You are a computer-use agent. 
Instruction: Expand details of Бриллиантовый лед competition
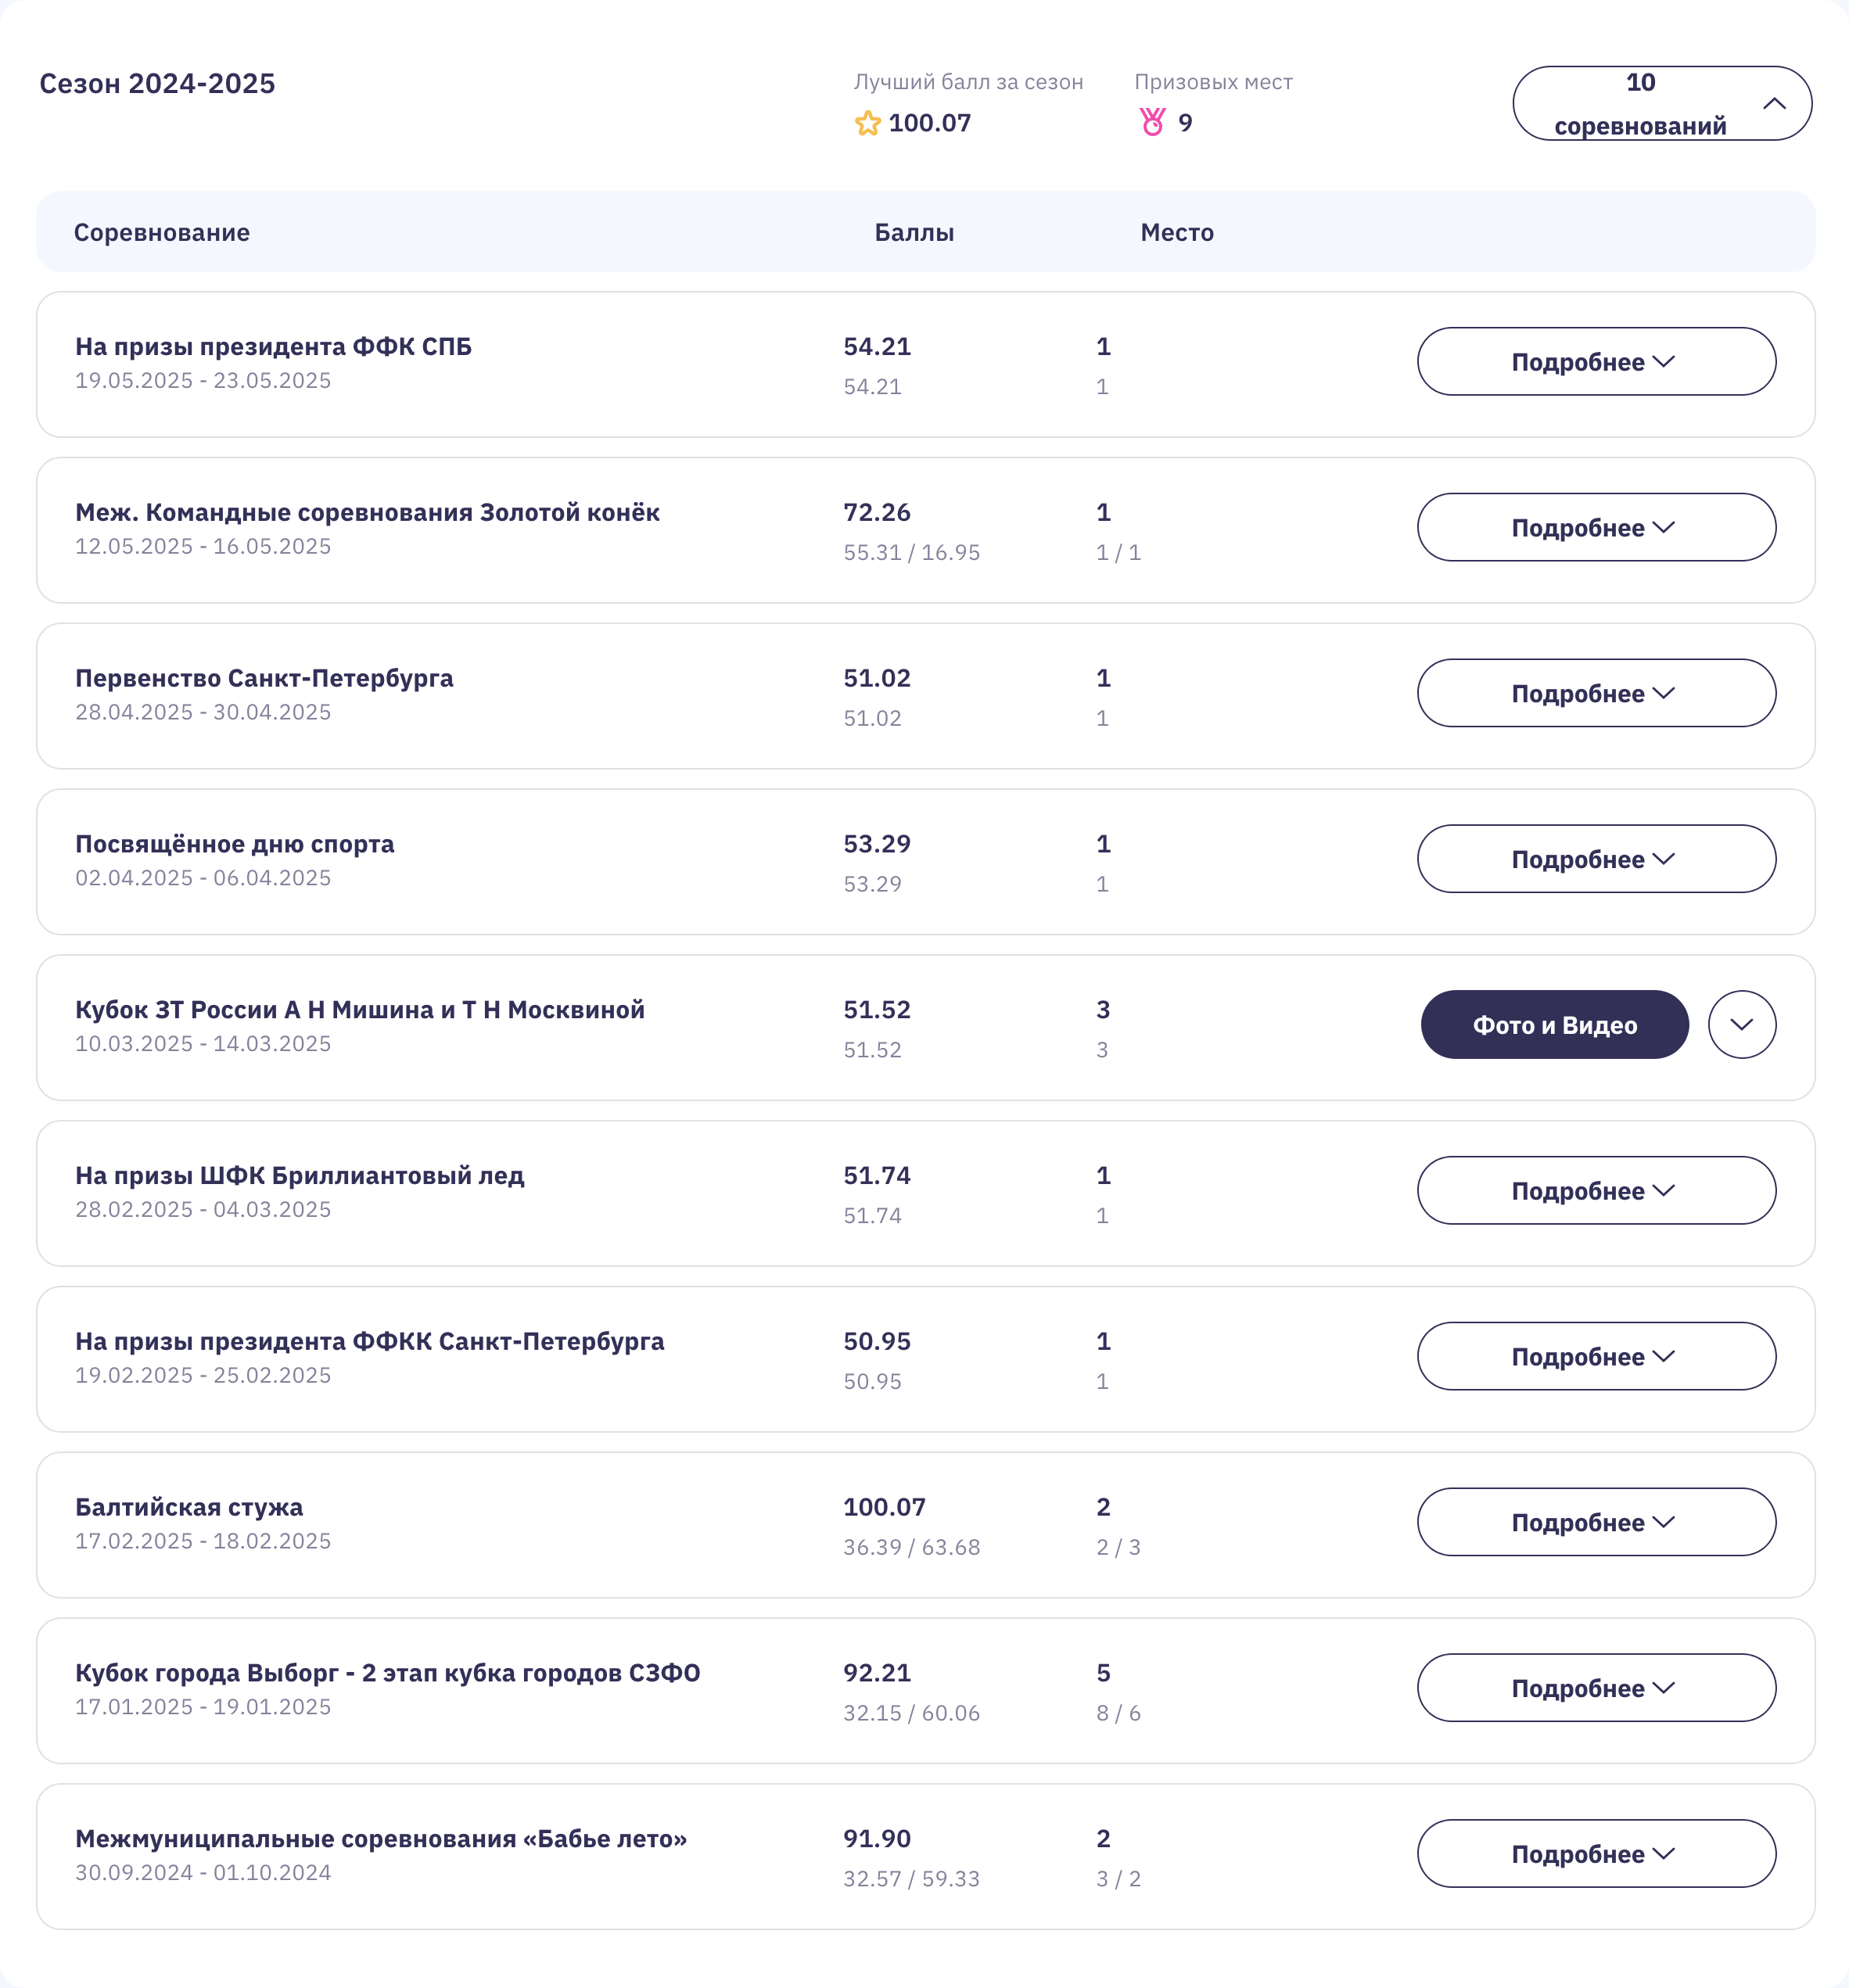pyautogui.click(x=1596, y=1190)
